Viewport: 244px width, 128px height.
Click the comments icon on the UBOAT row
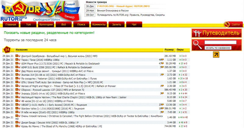(163, 104)
